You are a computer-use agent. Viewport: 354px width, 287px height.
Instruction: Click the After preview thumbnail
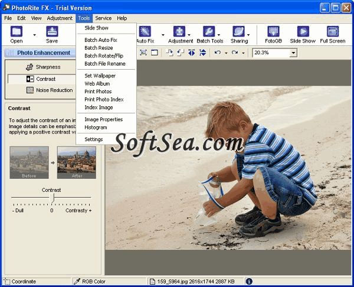77,162
